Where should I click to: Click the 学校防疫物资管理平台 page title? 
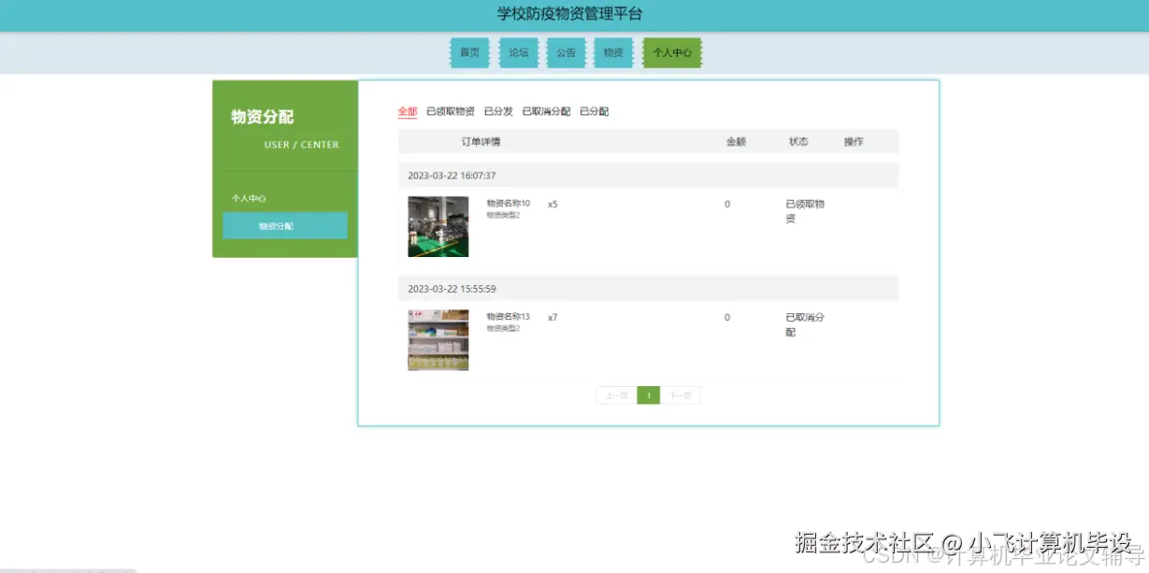(x=569, y=14)
